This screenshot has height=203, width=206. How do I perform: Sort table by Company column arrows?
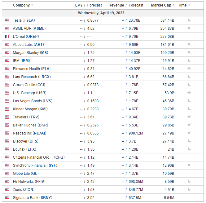point(32,5)
